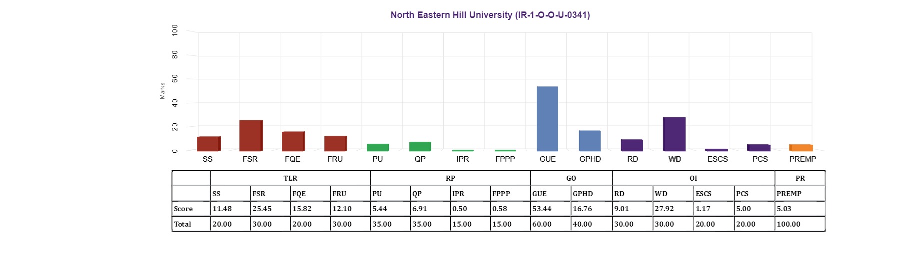Select the orange PREMP bar

801,148
